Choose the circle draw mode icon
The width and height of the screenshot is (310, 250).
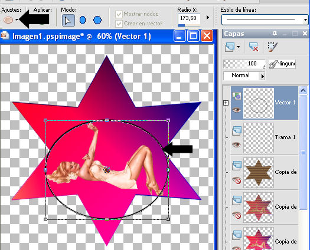pyautogui.click(x=97, y=20)
